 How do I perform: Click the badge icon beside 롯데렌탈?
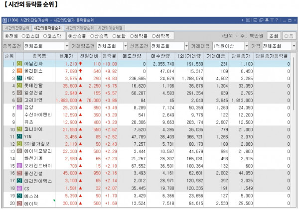pyautogui.click(x=19, y=86)
